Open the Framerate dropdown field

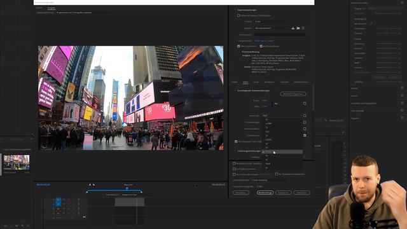(x=282, y=116)
